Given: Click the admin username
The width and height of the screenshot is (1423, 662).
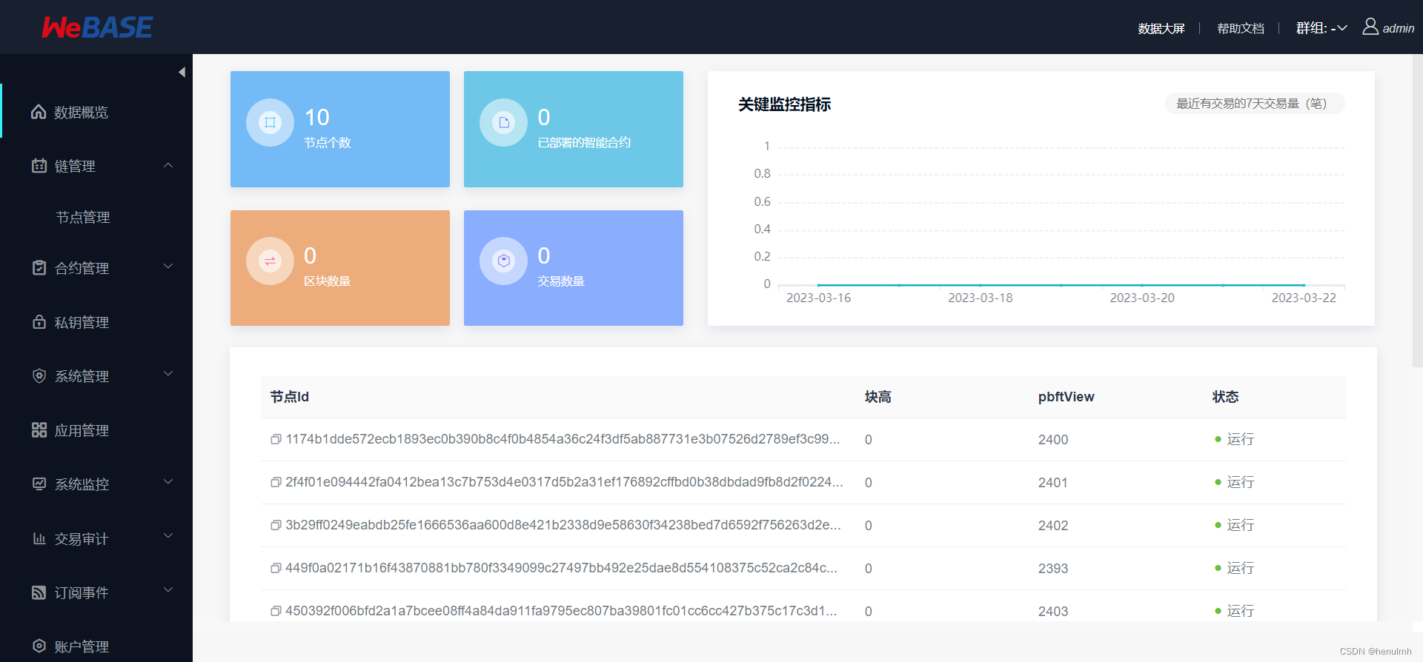Looking at the screenshot, I should [1399, 28].
